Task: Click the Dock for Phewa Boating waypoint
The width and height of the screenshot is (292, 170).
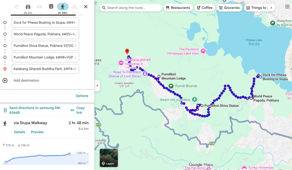Action: point(260,77)
